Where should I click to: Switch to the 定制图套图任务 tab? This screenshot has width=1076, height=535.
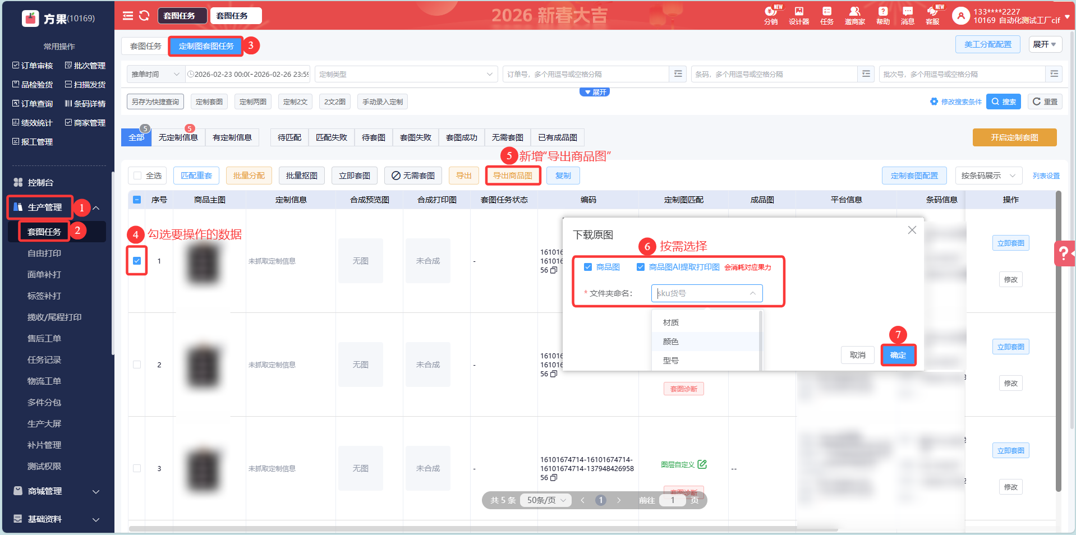206,46
